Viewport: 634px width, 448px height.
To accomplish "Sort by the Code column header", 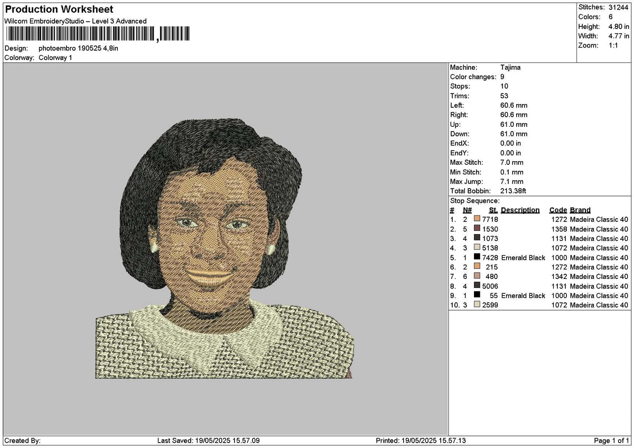I will point(558,210).
